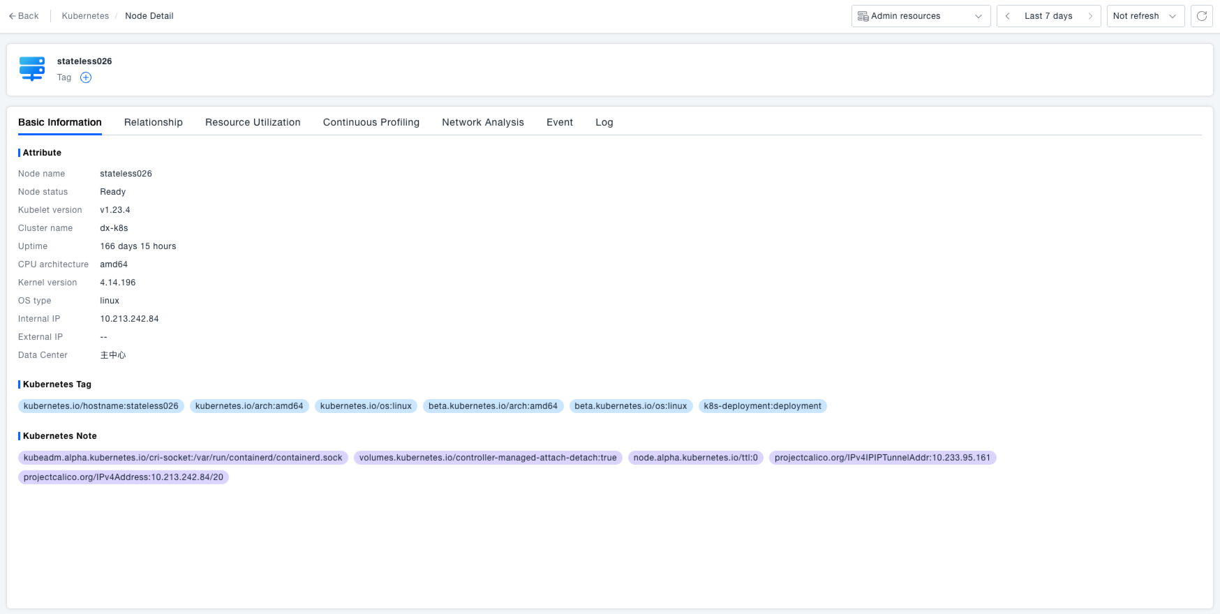Click the add tag plus icon
The image size is (1220, 614).
86,77
